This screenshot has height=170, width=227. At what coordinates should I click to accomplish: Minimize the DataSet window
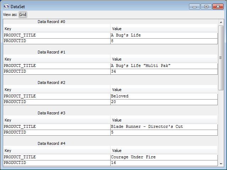click(x=194, y=7)
